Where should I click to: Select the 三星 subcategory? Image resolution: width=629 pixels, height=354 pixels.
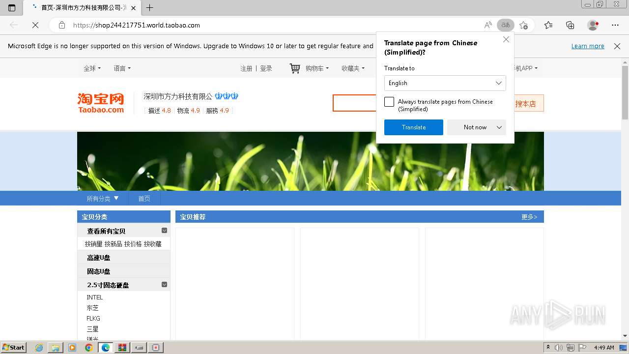92,329
